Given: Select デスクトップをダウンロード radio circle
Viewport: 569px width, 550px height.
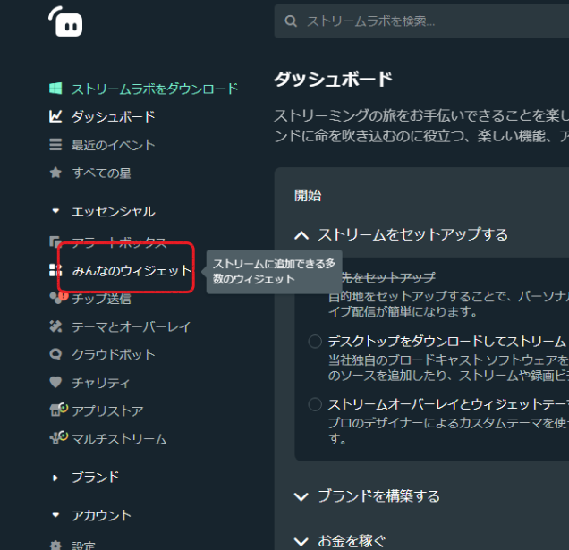Looking at the screenshot, I should [x=315, y=342].
